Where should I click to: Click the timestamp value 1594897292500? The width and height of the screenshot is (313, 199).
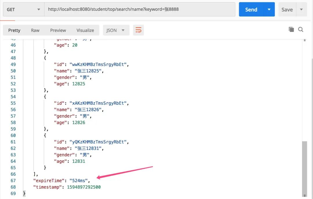click(84, 187)
